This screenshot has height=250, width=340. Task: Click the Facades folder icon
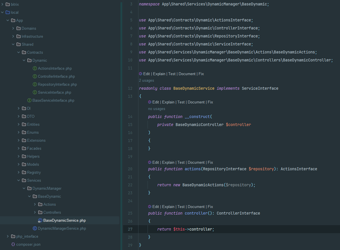click(24, 148)
